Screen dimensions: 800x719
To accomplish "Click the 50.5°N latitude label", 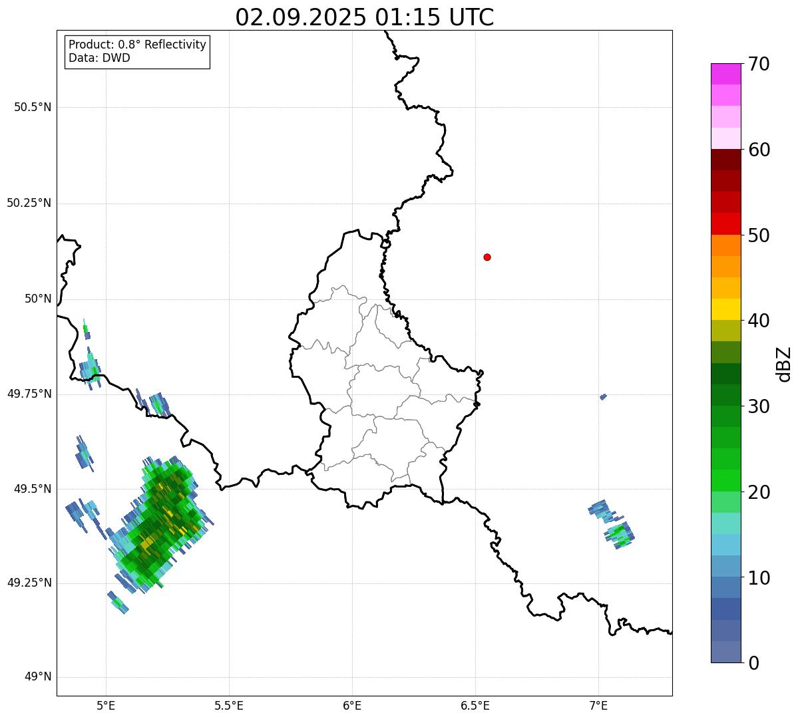I will coord(33,107).
